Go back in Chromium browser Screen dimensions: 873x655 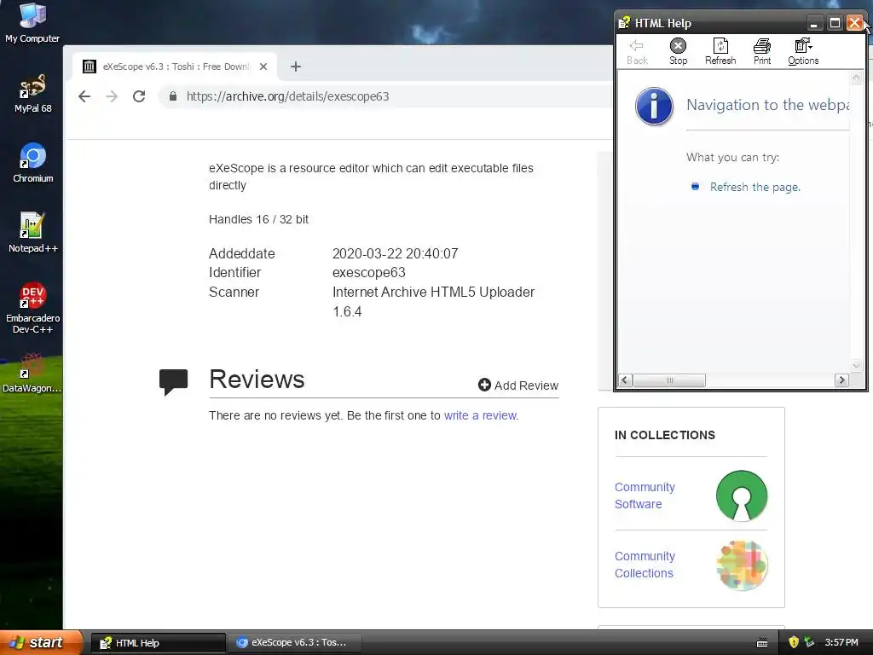(x=84, y=96)
